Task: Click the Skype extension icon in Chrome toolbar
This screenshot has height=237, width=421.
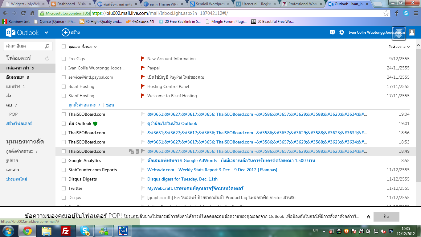Action: (x=406, y=13)
